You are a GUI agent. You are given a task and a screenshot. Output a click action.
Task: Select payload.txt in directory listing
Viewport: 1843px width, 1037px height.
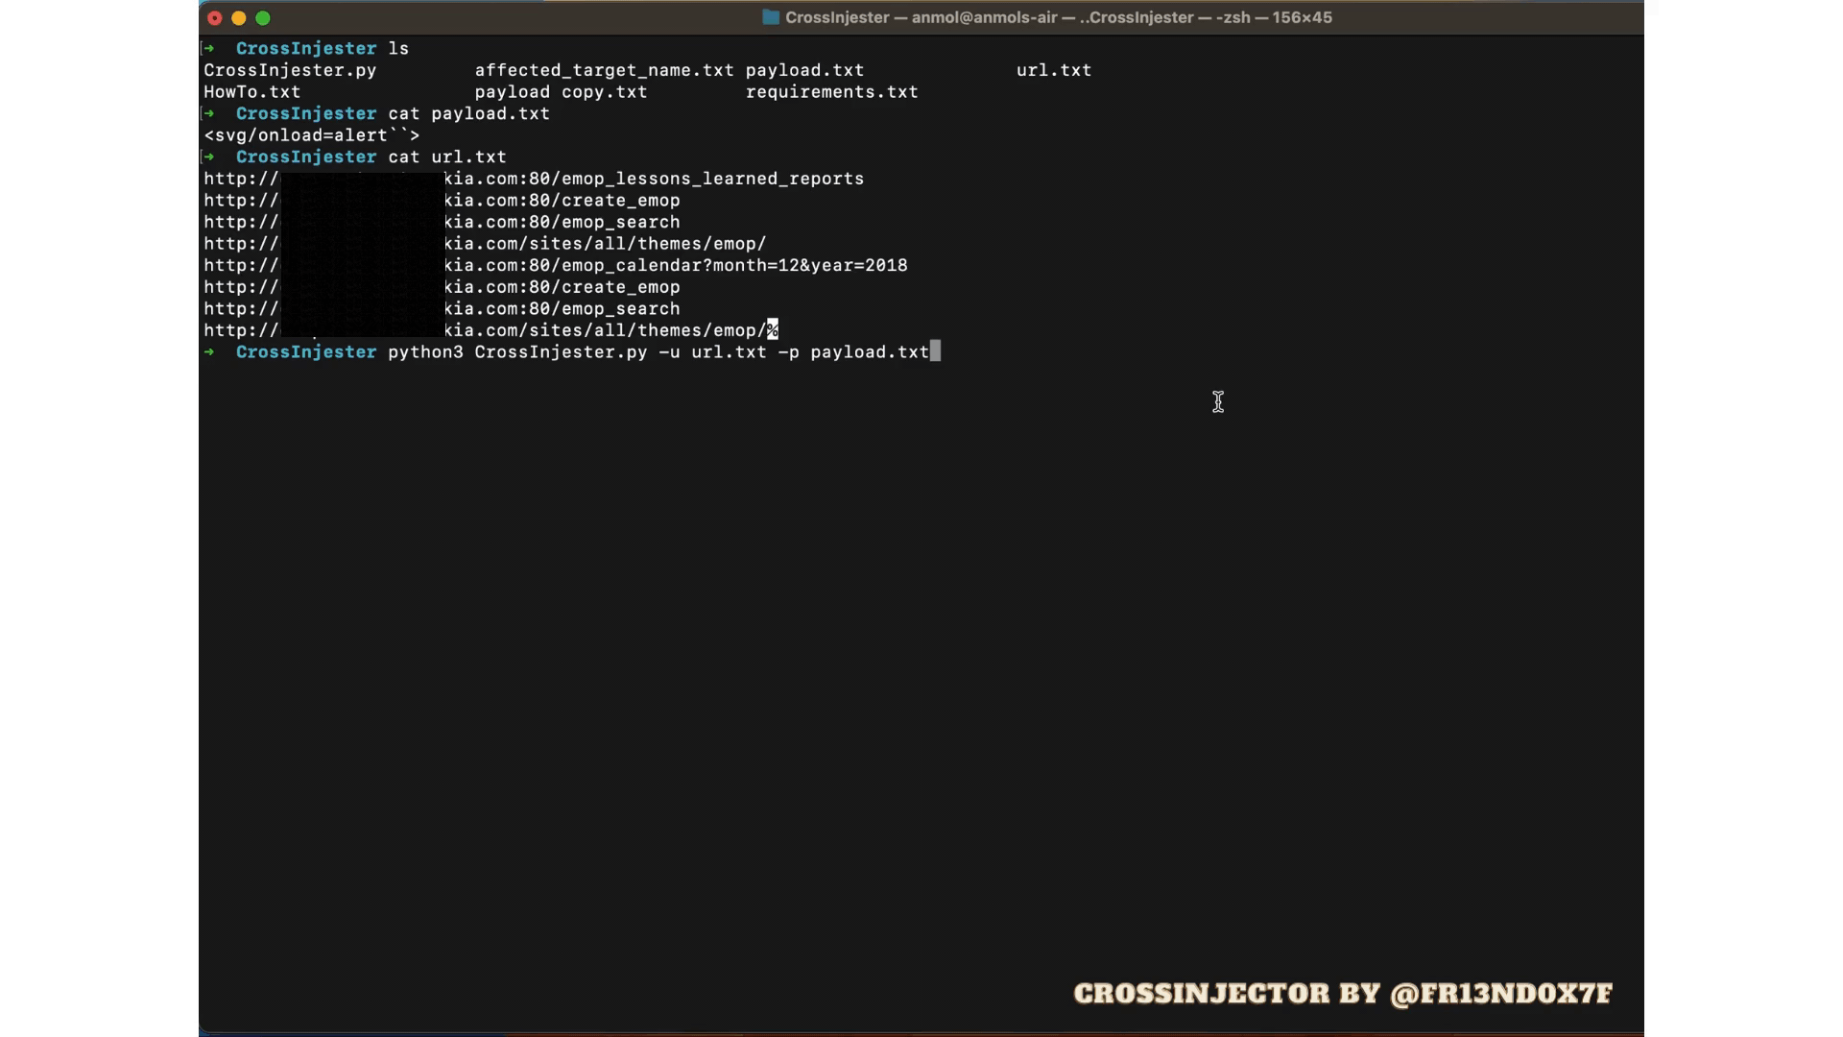click(805, 71)
